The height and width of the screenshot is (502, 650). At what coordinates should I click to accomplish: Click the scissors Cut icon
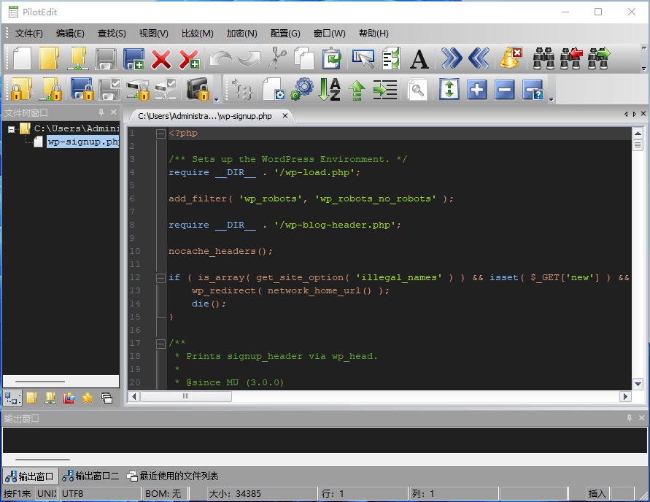click(277, 58)
